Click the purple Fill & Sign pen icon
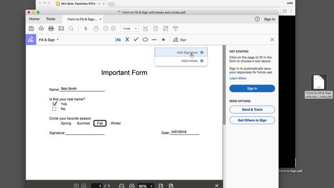The image size is (334, 188). tap(31, 40)
